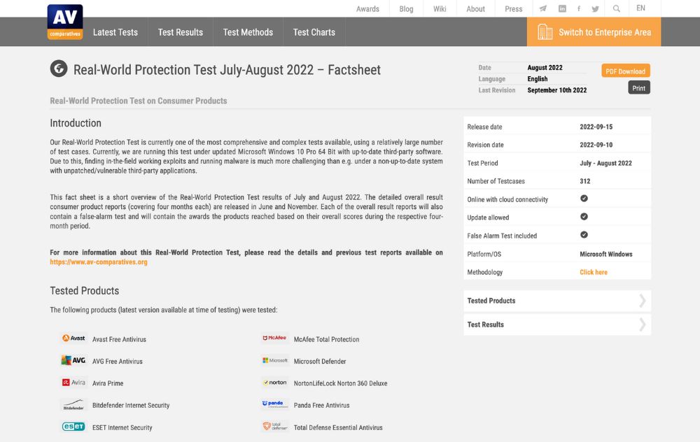The width and height of the screenshot is (700, 442).
Task: Switch to Enterprise Area
Action: click(594, 31)
